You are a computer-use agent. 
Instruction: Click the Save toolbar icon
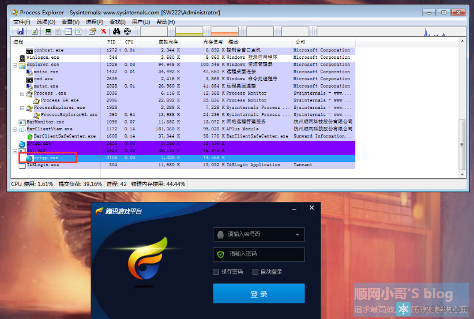tap(20, 31)
